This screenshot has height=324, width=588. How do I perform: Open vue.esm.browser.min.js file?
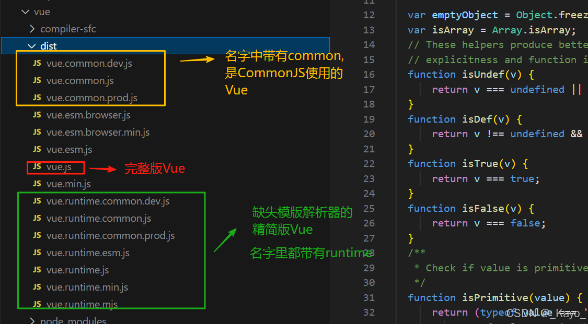tap(98, 132)
